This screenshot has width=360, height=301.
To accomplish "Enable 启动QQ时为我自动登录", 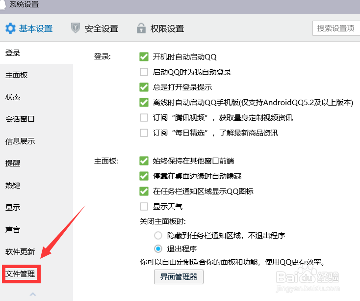I will click(x=144, y=72).
